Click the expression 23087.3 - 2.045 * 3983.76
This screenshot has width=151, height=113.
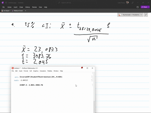coord(31,85)
